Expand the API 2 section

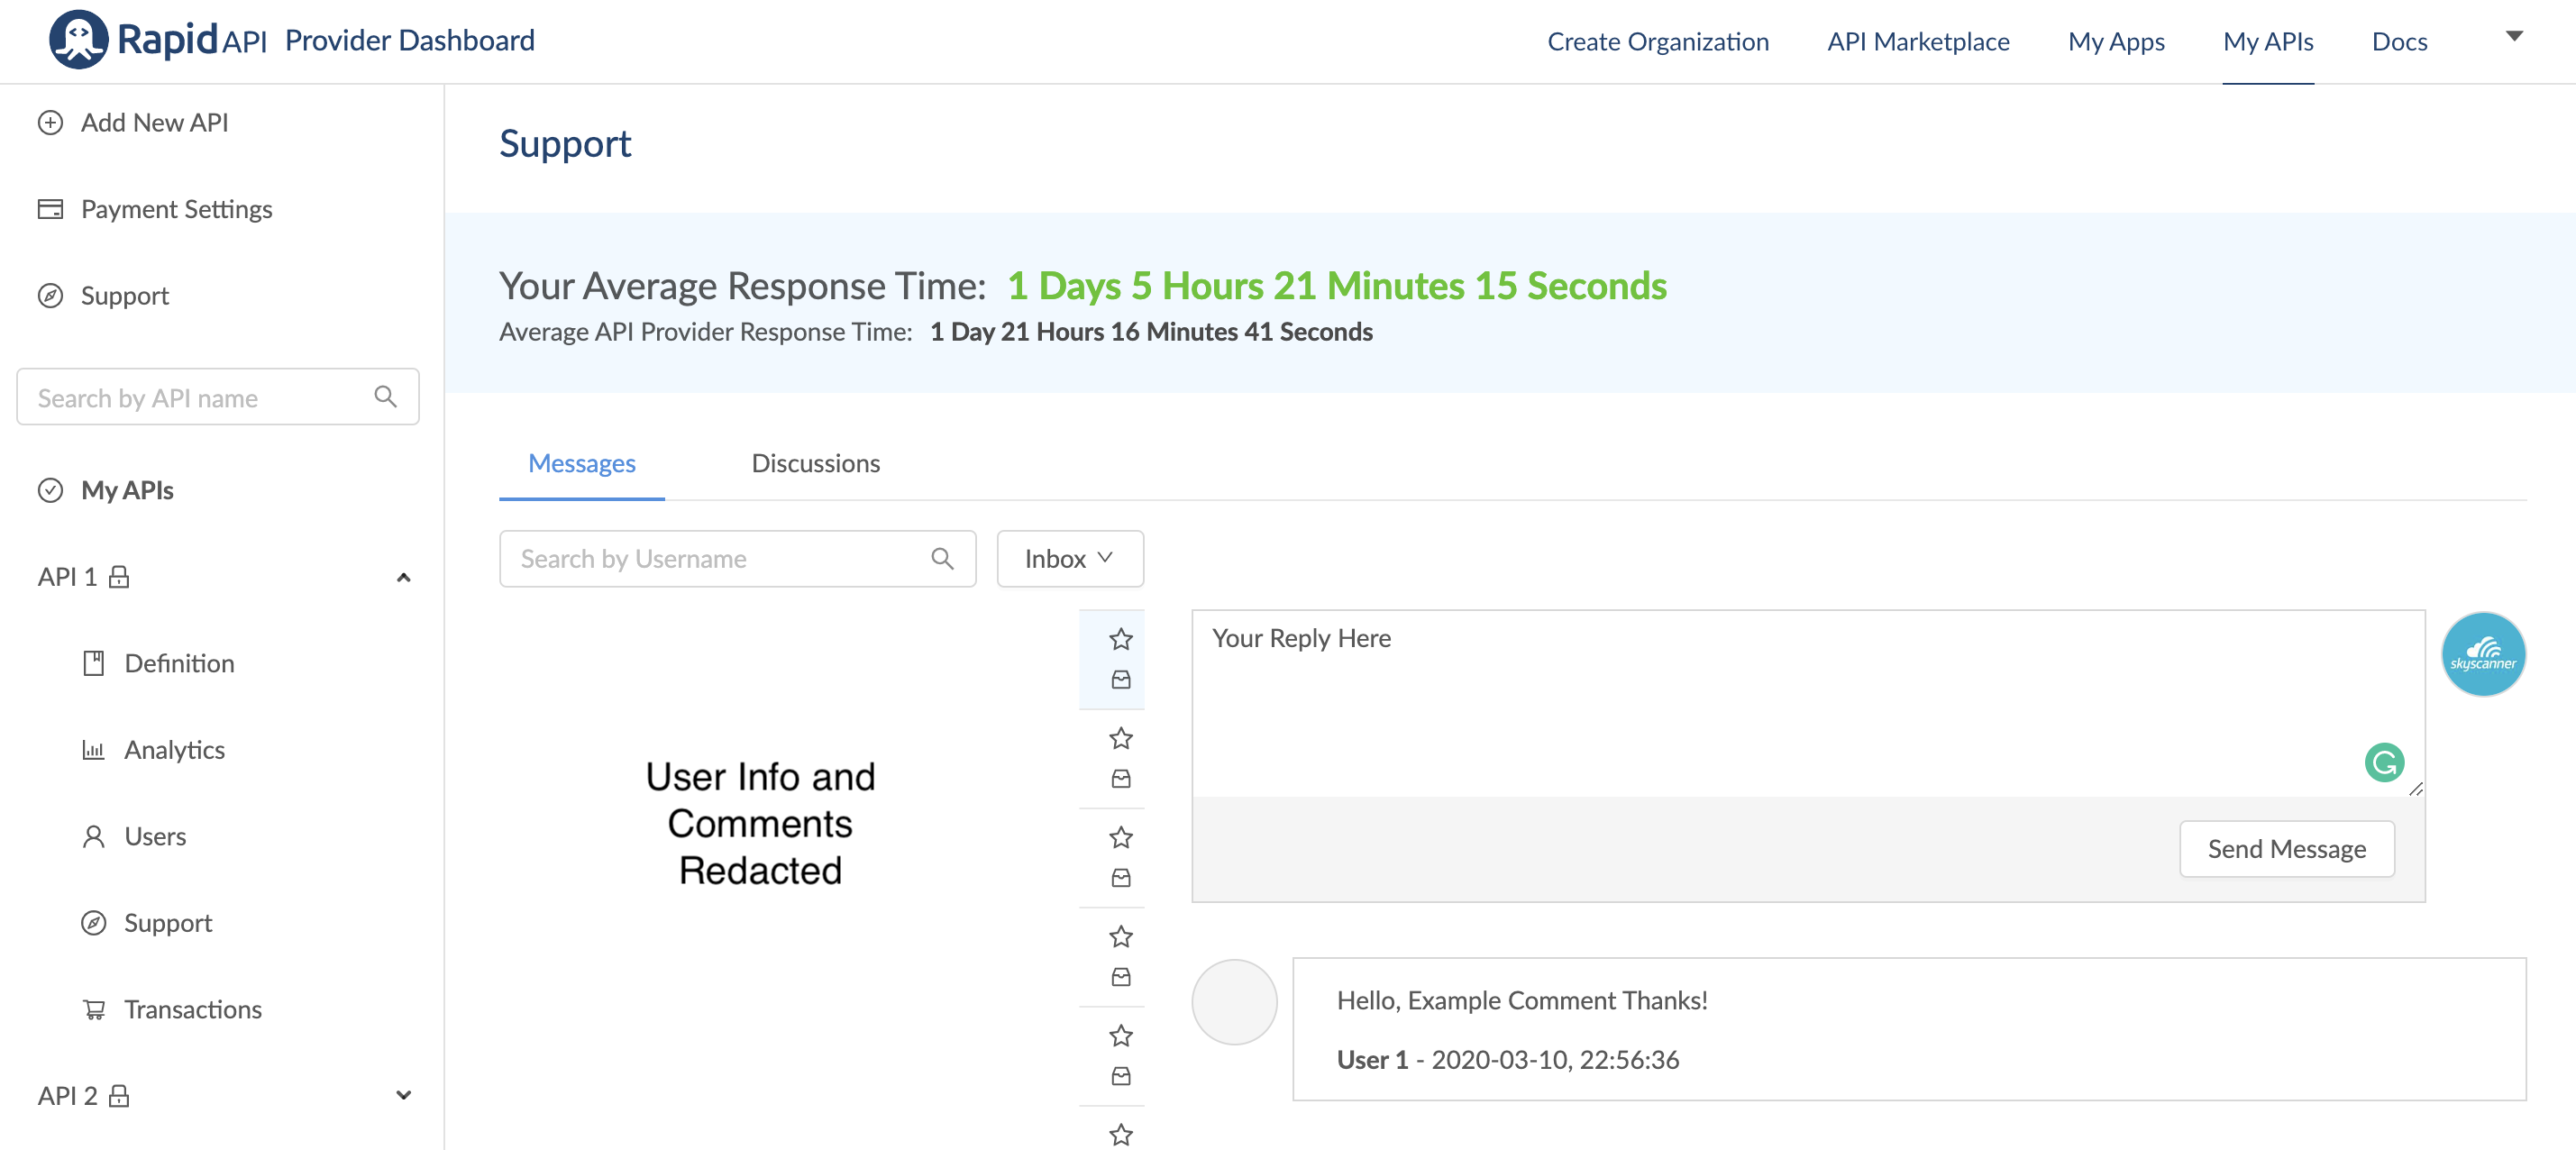[403, 1096]
